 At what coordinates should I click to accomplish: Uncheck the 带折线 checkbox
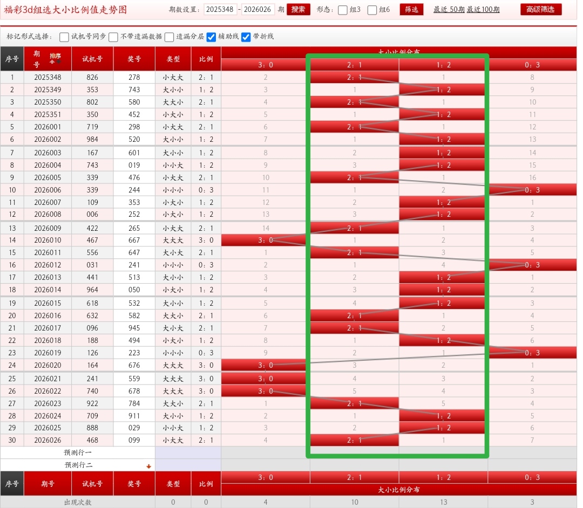pyautogui.click(x=246, y=37)
